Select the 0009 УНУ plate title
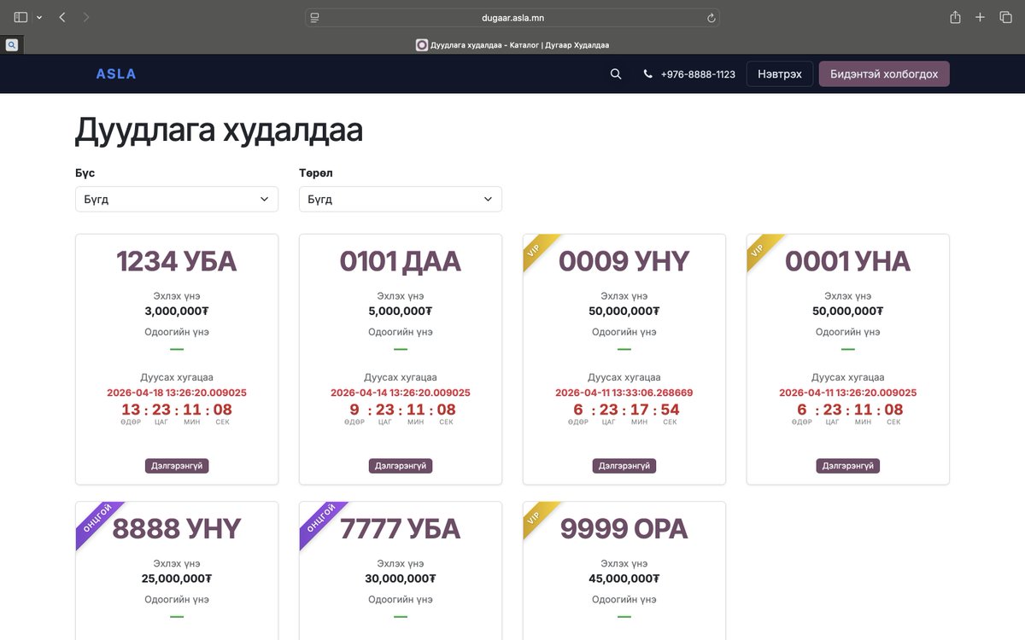1025x640 pixels. pyautogui.click(x=624, y=261)
